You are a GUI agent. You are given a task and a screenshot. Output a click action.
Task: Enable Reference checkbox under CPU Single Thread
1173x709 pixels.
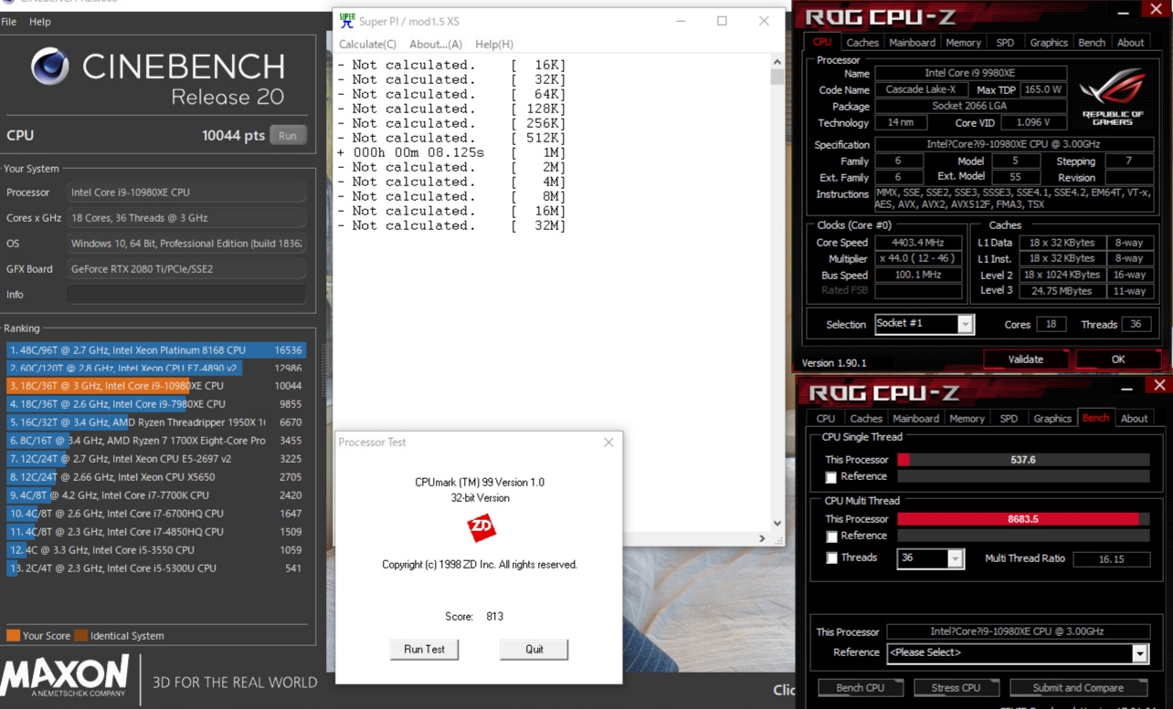click(x=830, y=477)
